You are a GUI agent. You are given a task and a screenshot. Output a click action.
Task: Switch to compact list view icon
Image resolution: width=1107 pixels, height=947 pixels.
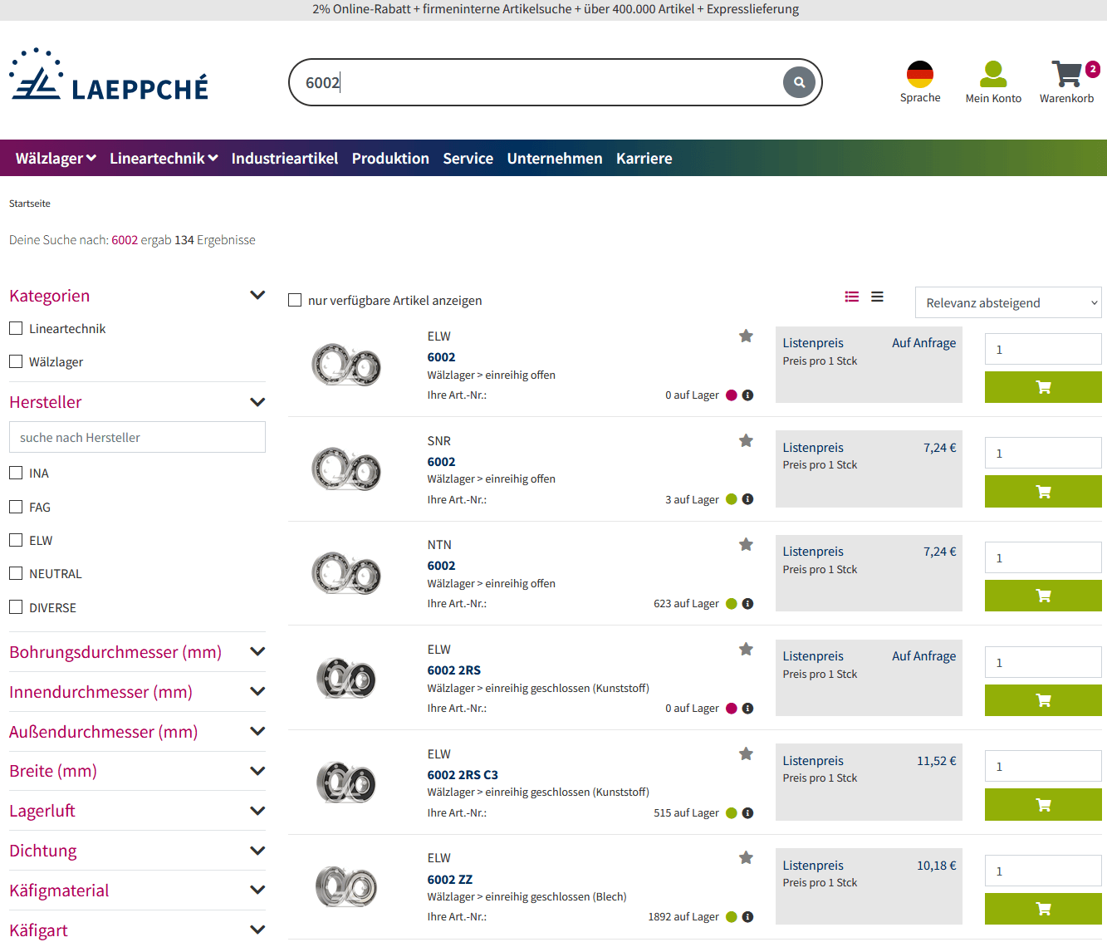tap(877, 297)
